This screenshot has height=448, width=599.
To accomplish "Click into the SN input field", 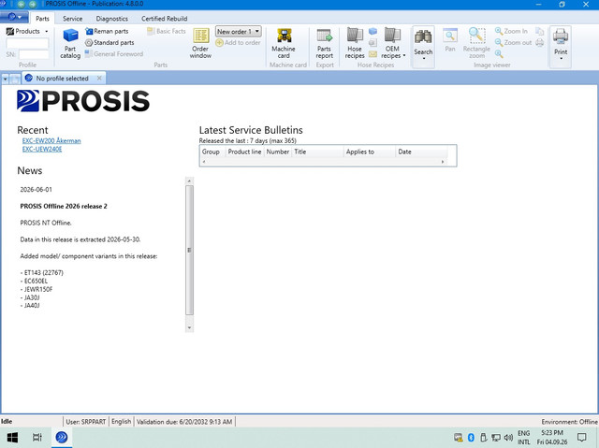I will click(34, 54).
